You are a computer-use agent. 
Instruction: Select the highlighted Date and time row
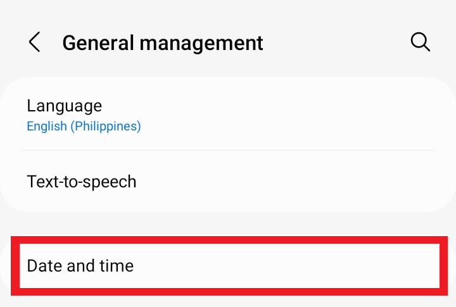(229, 266)
